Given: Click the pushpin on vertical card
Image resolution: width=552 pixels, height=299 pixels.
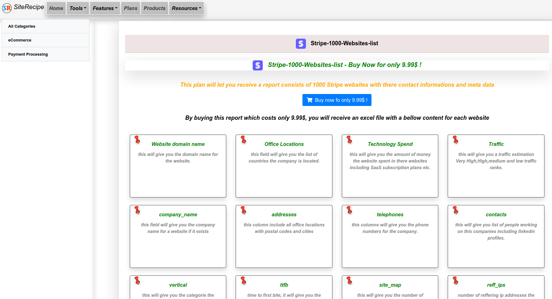Looking at the screenshot, I should click(x=137, y=280).
